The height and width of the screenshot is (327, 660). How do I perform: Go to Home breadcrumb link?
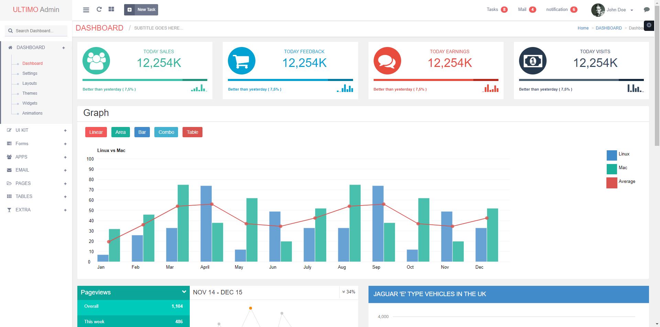pos(583,28)
